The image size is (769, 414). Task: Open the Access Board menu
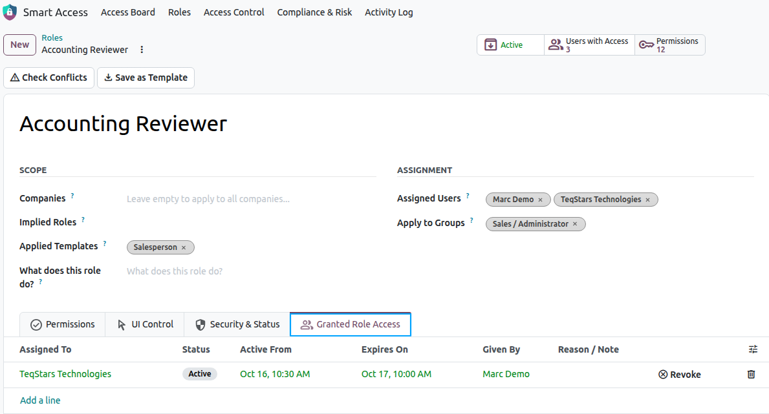(128, 12)
